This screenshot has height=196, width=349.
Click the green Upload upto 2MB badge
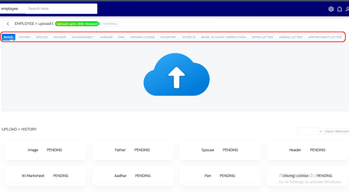(x=77, y=24)
